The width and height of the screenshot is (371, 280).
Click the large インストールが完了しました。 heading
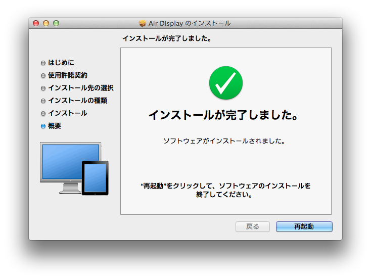[223, 115]
